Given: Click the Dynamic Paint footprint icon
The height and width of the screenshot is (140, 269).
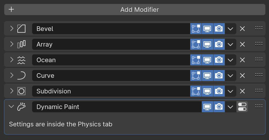Looking at the screenshot, I should (x=21, y=107).
